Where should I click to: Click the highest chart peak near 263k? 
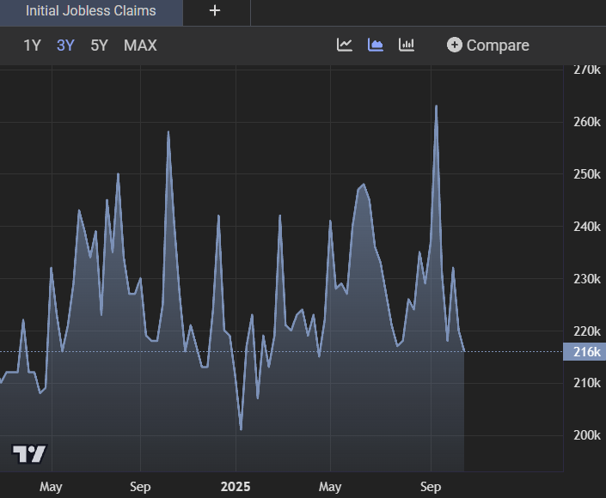point(437,106)
